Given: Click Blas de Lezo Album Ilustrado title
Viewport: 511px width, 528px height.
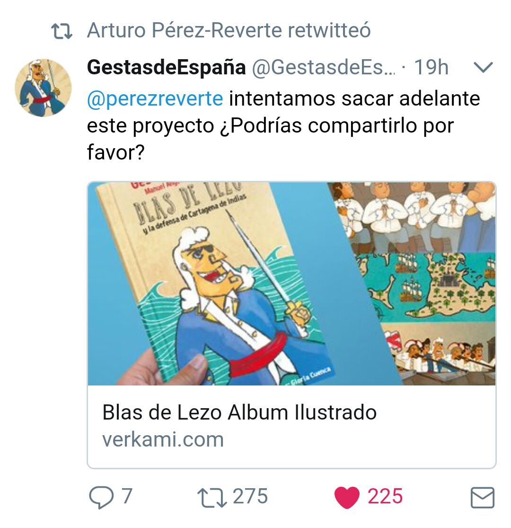Looking at the screenshot, I should (239, 412).
